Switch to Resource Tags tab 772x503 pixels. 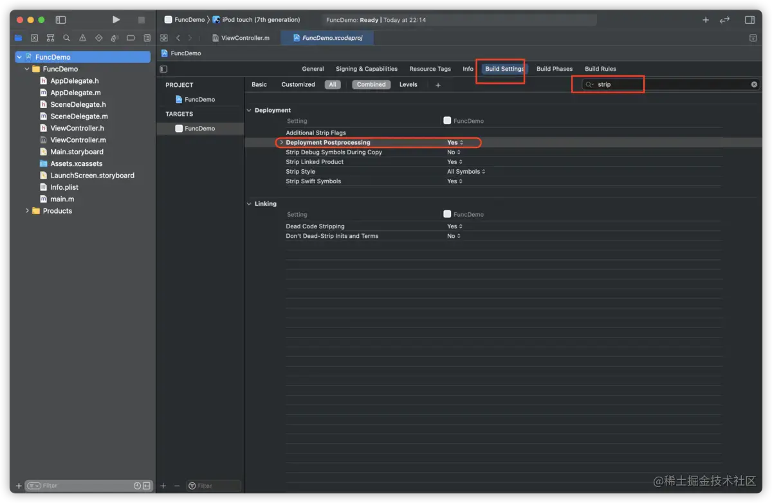pos(430,69)
